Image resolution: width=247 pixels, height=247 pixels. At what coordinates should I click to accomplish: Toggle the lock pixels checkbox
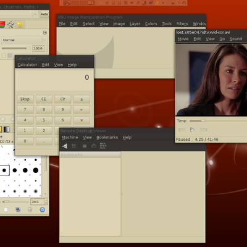pos(4,56)
